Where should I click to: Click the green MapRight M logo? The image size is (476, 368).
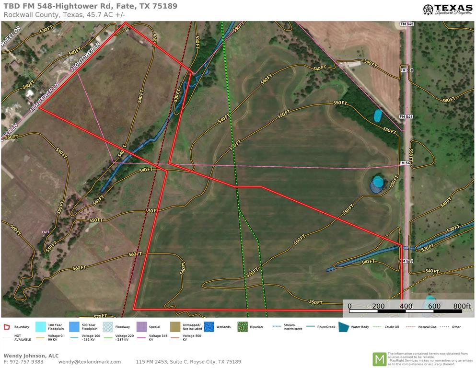tap(379, 358)
